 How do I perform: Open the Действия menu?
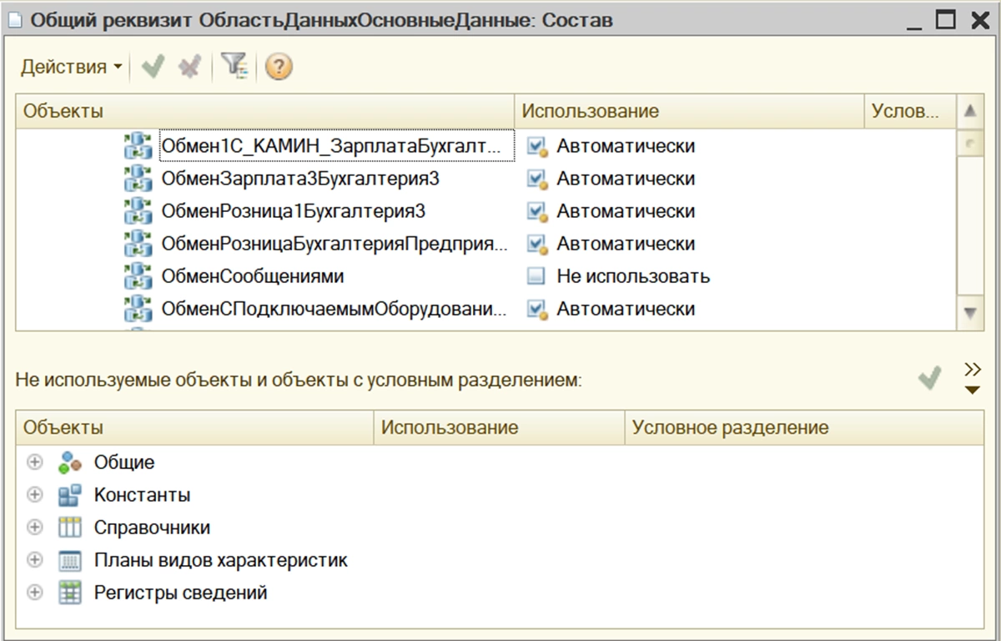tap(71, 67)
